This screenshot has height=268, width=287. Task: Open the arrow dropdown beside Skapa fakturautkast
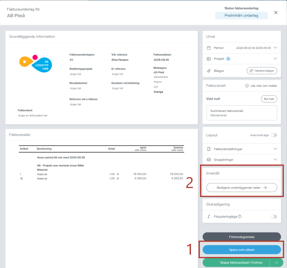point(276,262)
